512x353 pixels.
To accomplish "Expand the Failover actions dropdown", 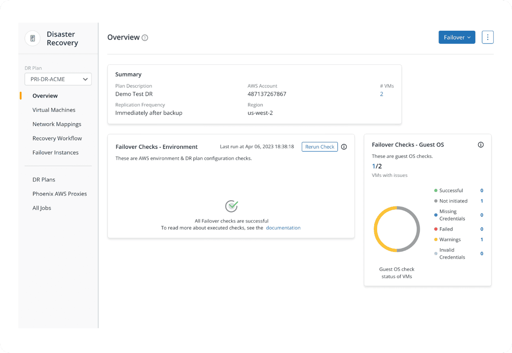I will 457,37.
